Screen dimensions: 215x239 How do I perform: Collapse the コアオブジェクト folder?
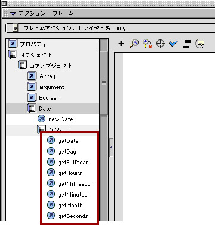[x=22, y=66]
